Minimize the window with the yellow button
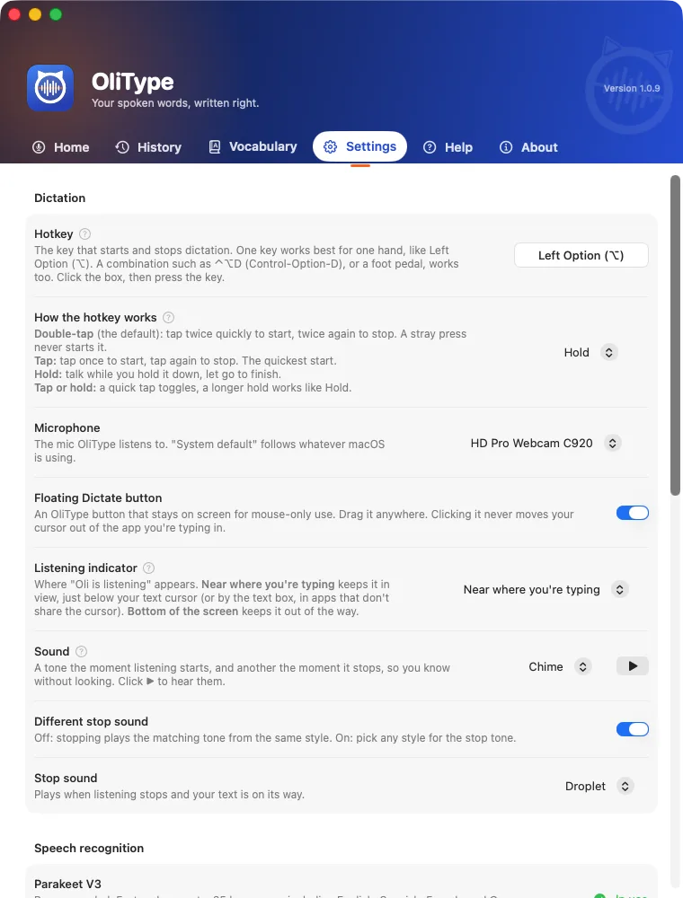The image size is (683, 898). (x=35, y=14)
